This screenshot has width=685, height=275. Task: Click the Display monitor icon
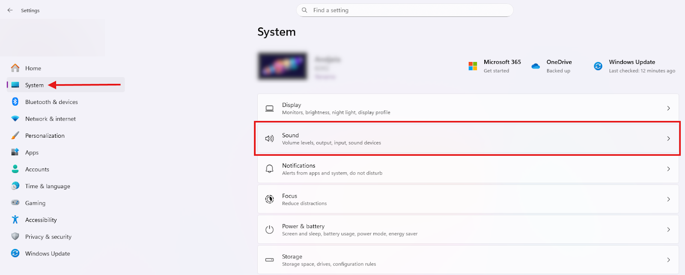click(x=269, y=109)
